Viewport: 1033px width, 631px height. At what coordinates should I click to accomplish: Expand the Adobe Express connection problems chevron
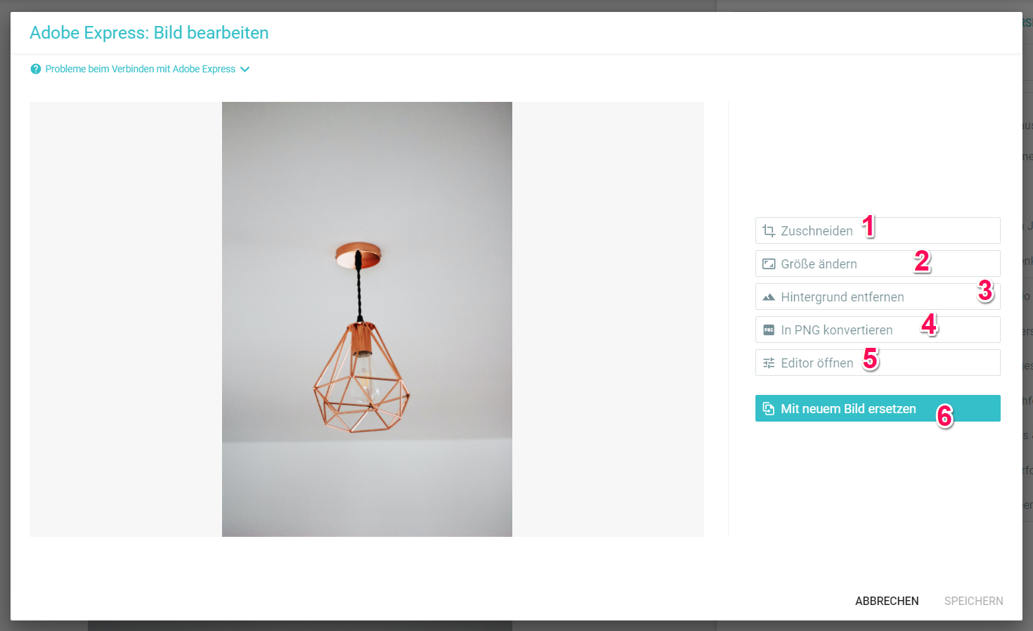(x=245, y=69)
